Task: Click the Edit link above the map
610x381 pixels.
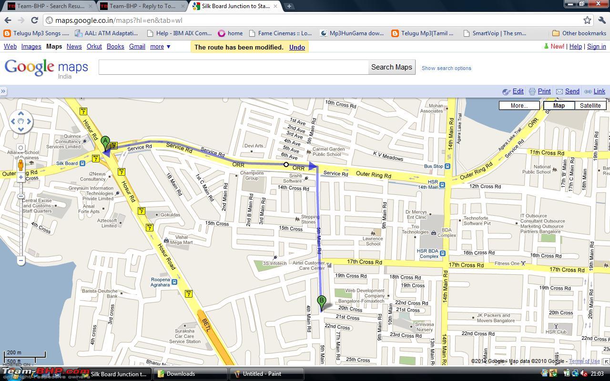Action: [x=518, y=91]
